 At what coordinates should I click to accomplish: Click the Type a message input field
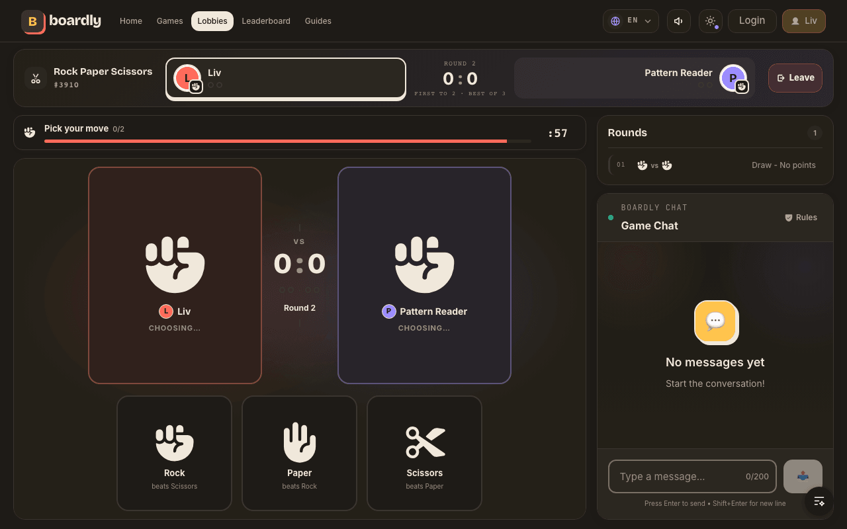692,476
